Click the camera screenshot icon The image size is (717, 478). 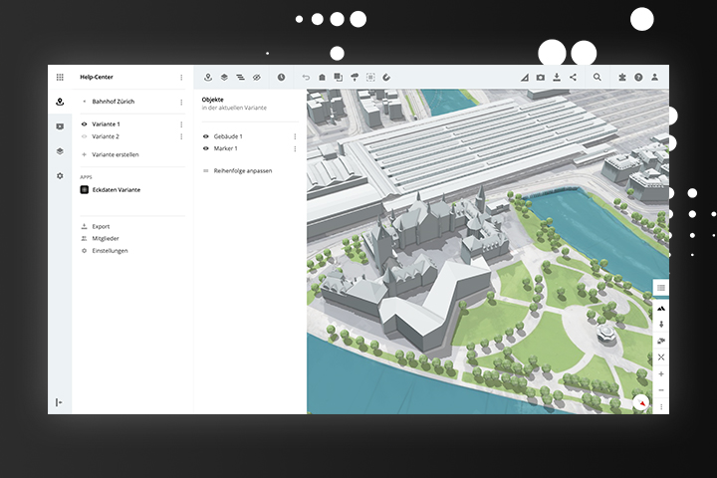[x=541, y=77]
